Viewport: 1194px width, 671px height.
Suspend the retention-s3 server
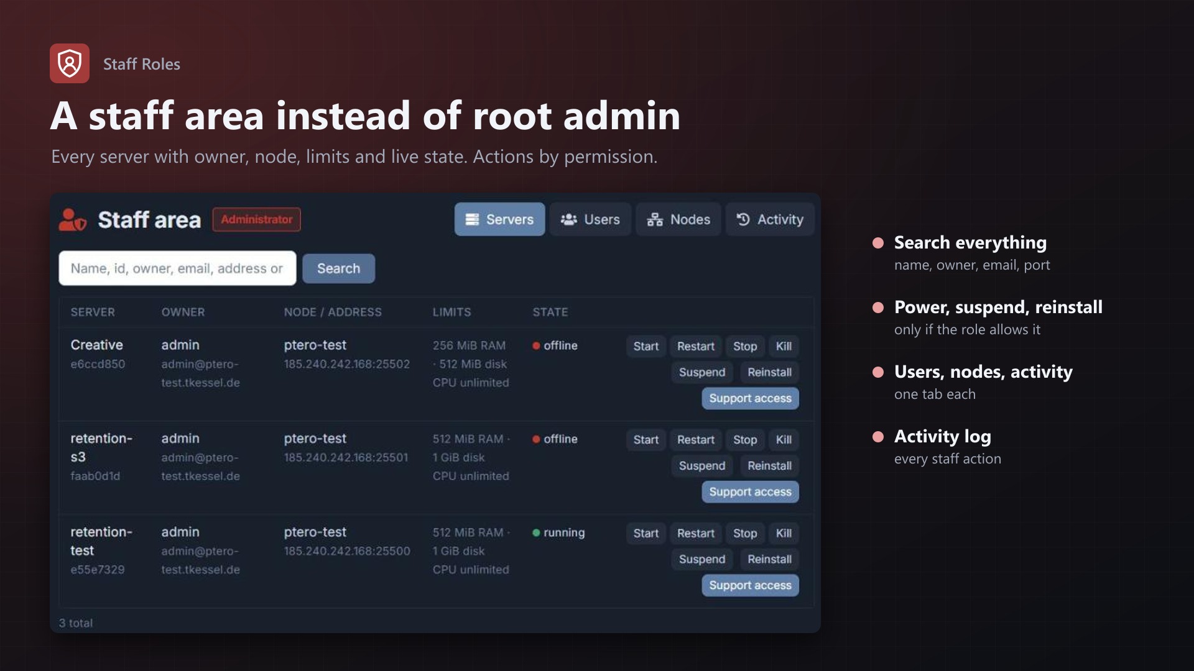click(x=702, y=466)
